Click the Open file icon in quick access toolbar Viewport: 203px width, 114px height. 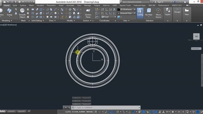(8, 2)
